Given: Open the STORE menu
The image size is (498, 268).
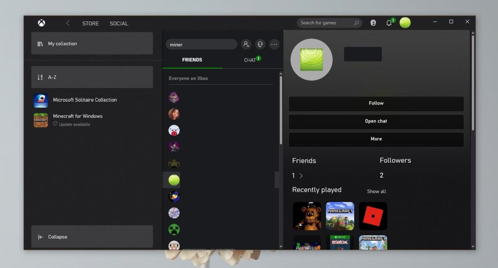Looking at the screenshot, I should pyautogui.click(x=90, y=24).
